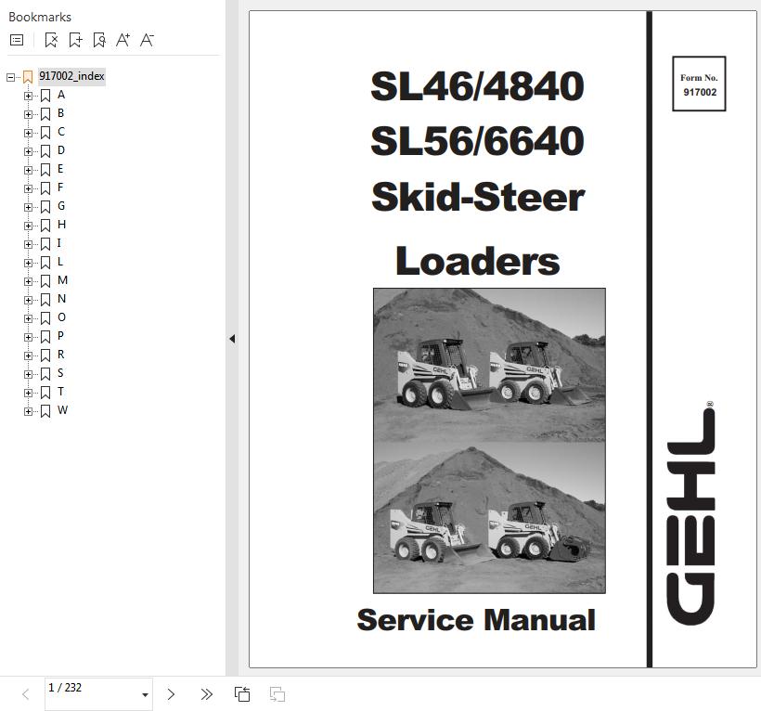The image size is (761, 711).
Task: Select bookmark label R
Action: click(60, 355)
